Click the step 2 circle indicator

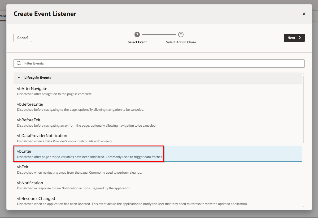pos(181,35)
